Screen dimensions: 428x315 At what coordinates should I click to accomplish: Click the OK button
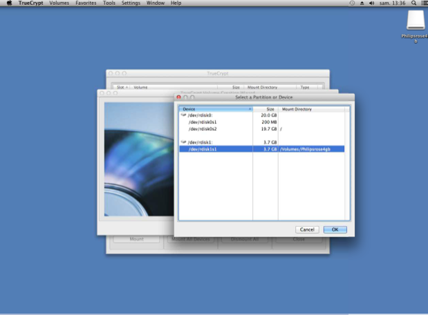pos(335,229)
